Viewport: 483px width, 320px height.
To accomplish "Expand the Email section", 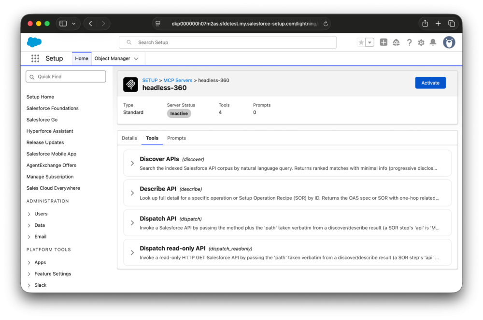I will (x=29, y=237).
